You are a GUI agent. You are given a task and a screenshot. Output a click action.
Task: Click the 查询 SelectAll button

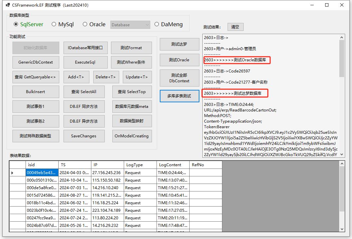point(84,92)
